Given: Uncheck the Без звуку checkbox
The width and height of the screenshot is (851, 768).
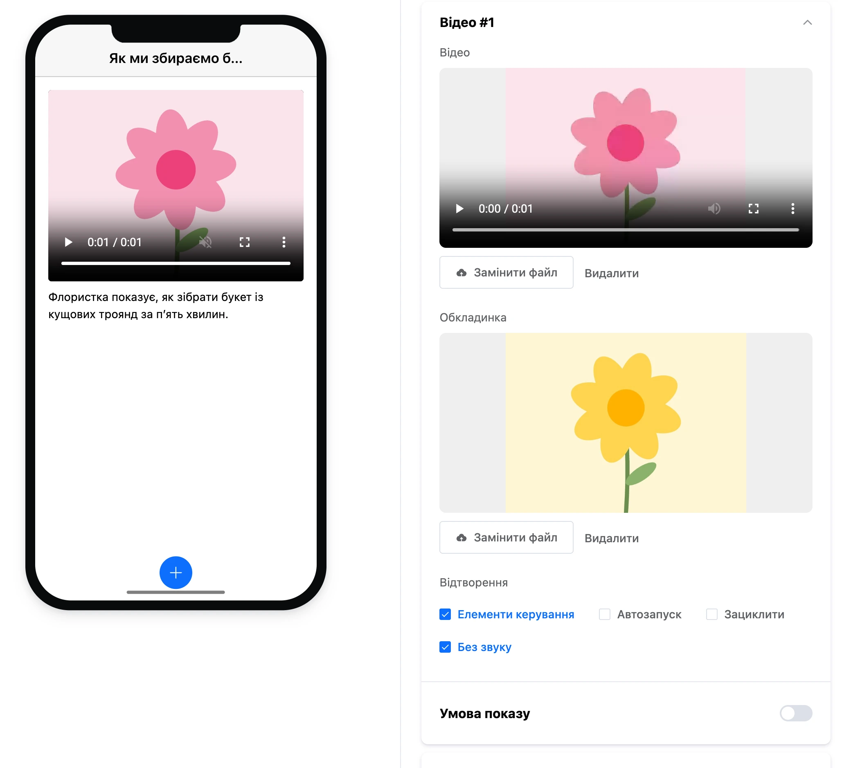Looking at the screenshot, I should [x=445, y=647].
